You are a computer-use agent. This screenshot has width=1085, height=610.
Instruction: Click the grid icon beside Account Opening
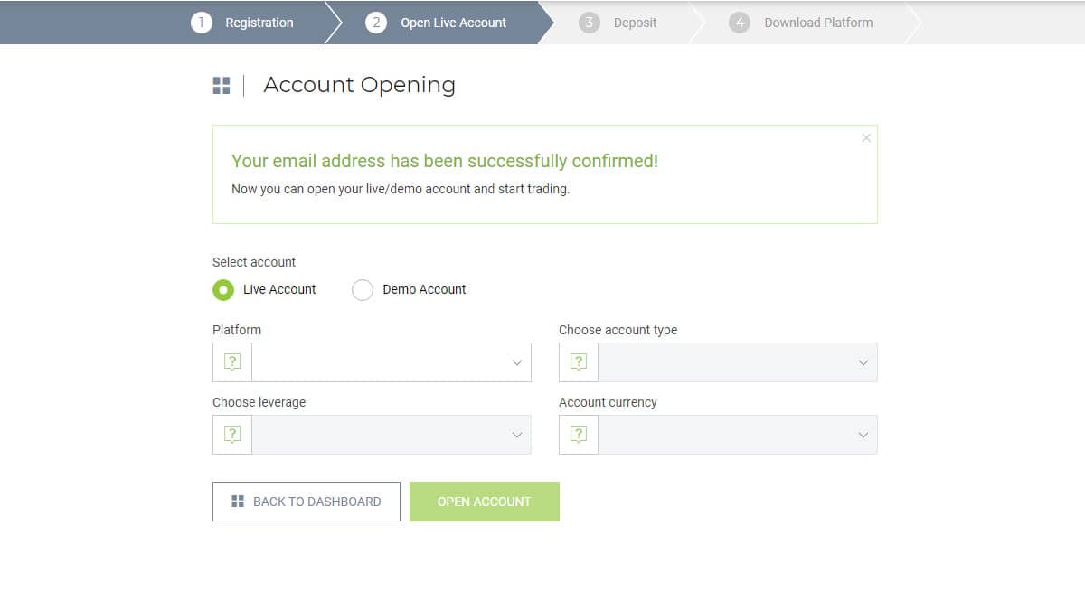click(222, 86)
